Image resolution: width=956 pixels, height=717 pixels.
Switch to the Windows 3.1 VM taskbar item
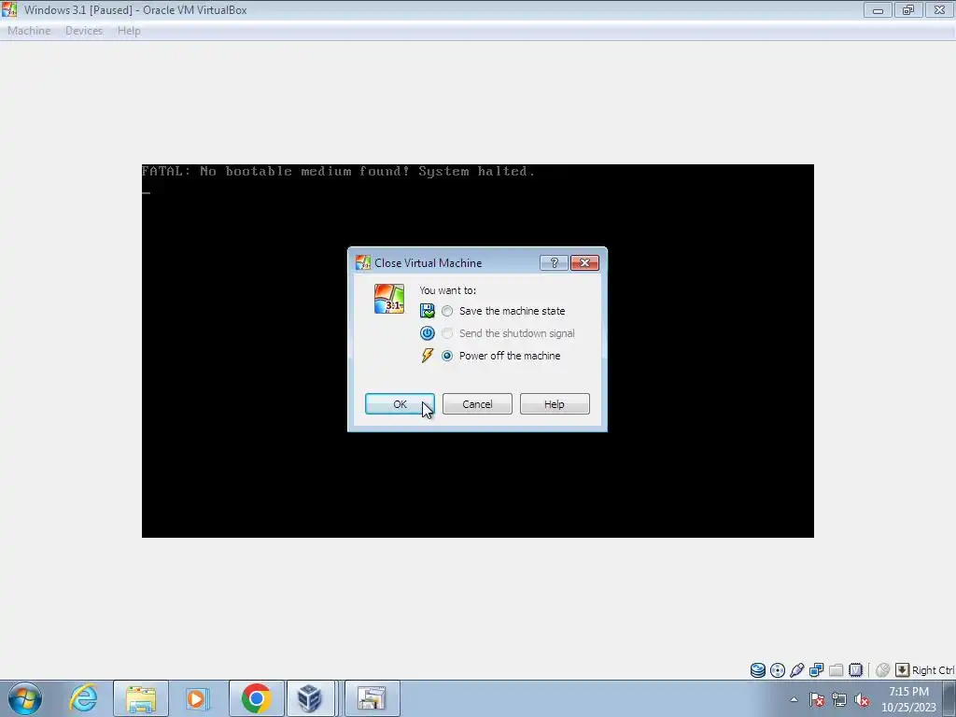point(372,698)
